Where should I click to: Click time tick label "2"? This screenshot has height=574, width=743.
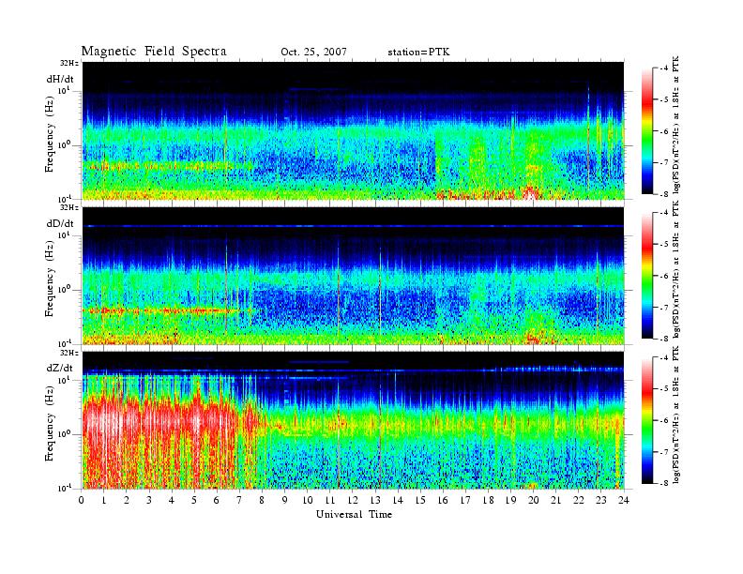pos(127,500)
